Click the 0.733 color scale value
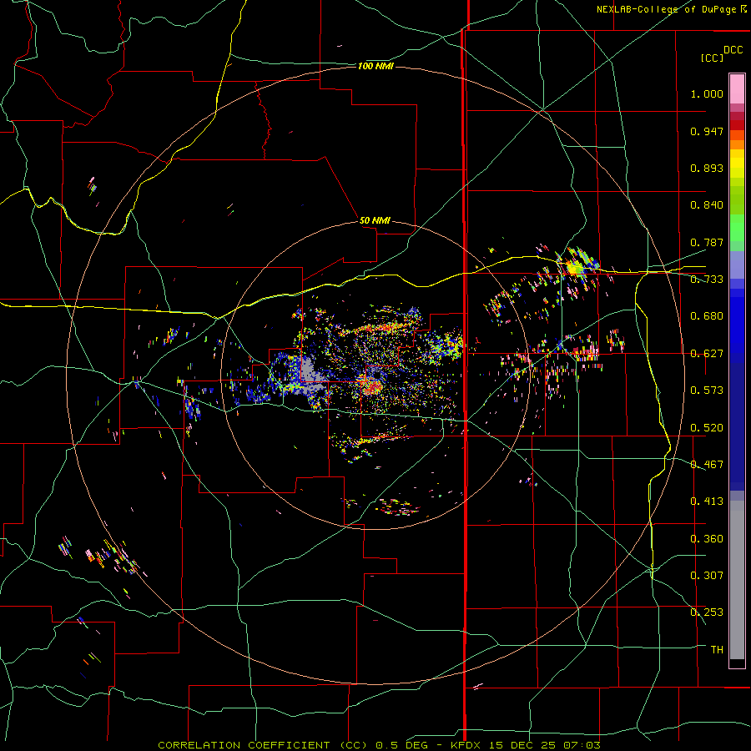The width and height of the screenshot is (751, 751). click(707, 280)
